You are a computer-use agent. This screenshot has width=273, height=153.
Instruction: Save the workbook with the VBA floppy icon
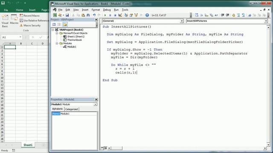(x=67, y=15)
